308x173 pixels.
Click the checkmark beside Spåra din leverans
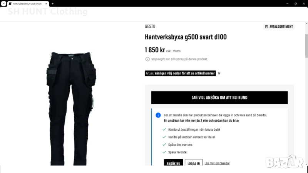164,145
